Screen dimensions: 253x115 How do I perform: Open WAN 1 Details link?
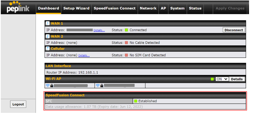point(99,30)
